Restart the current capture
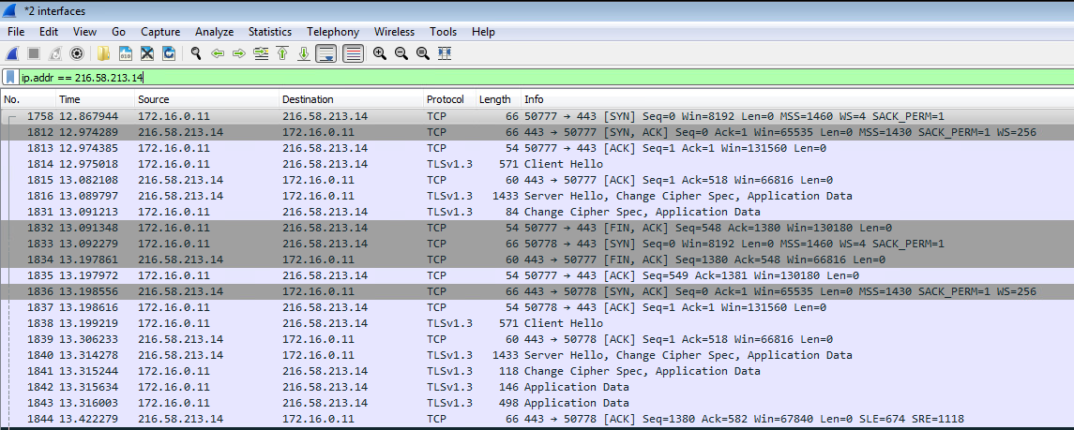Image resolution: width=1074 pixels, height=430 pixels. click(55, 53)
